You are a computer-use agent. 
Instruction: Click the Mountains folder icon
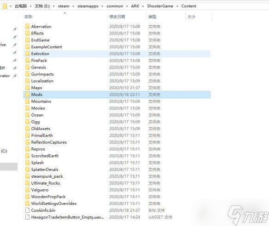click(x=27, y=101)
